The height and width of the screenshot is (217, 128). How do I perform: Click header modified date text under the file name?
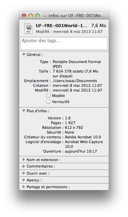pos(69,32)
